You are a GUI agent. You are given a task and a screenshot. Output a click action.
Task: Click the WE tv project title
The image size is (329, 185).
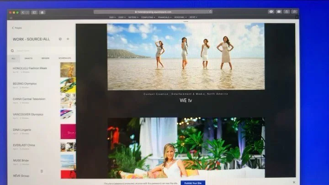click(186, 100)
